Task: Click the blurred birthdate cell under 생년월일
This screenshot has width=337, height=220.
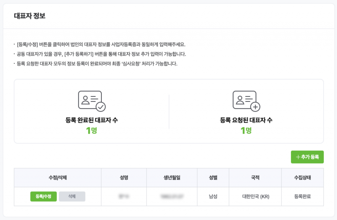Action: click(172, 196)
